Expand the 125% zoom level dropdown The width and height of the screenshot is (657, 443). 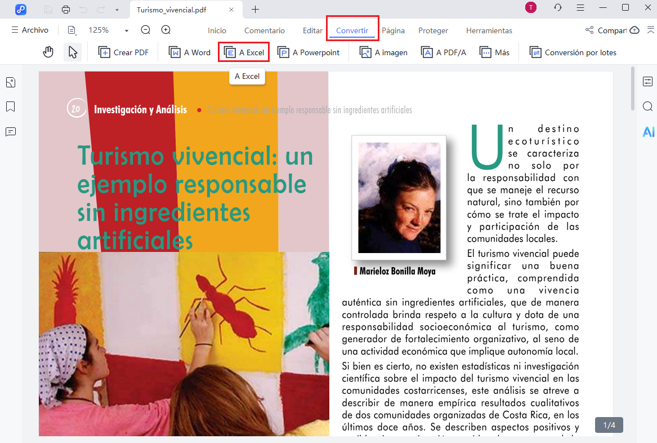click(127, 30)
